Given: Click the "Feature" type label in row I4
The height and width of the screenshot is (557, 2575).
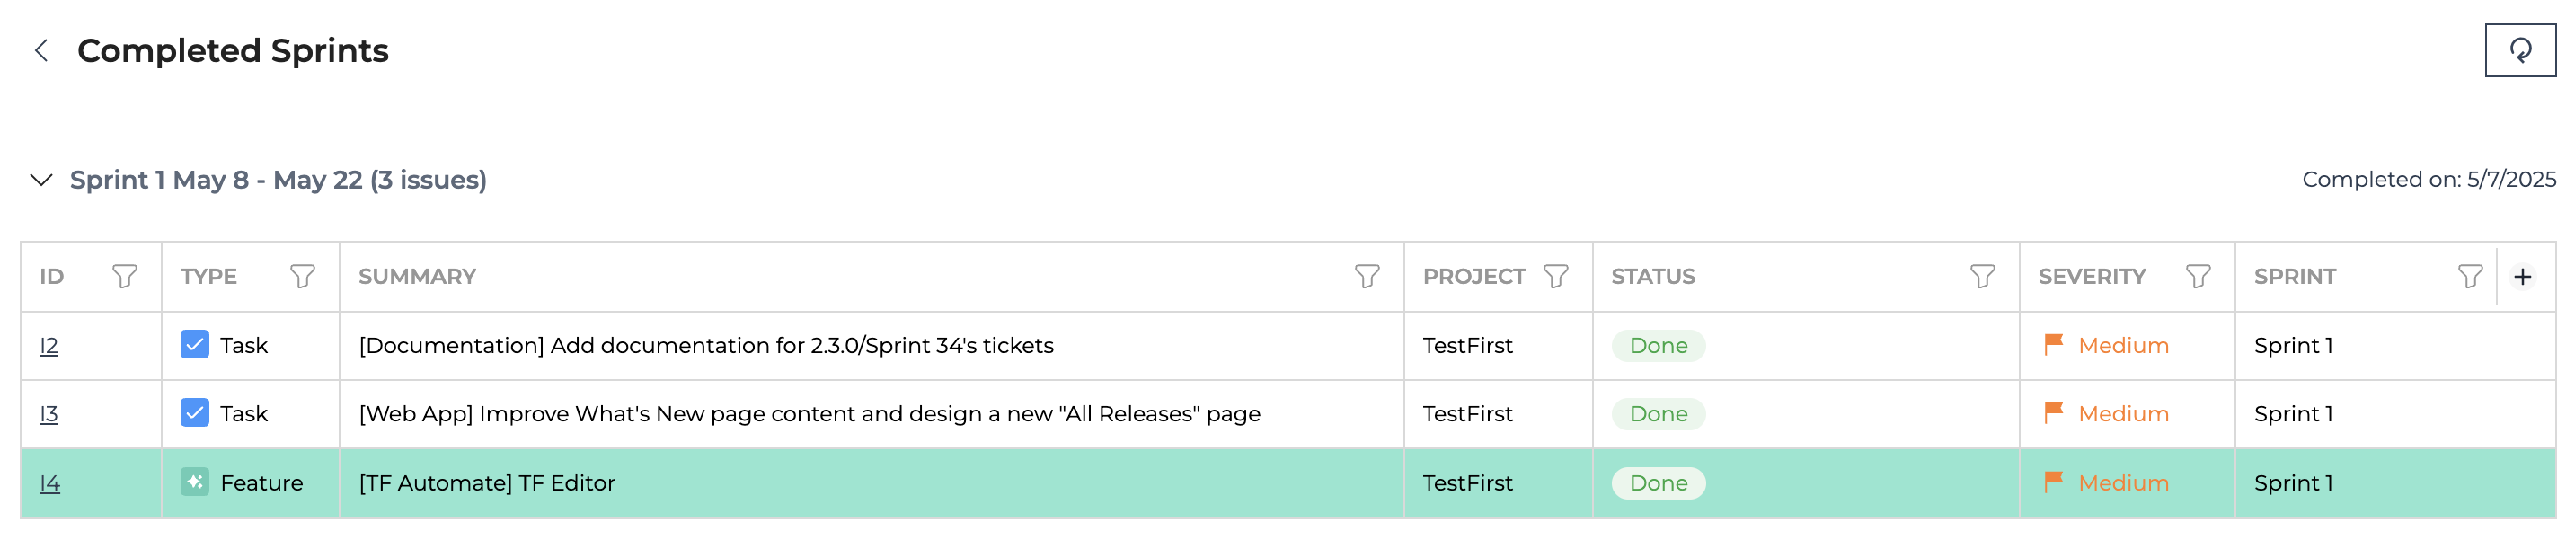Looking at the screenshot, I should coord(261,483).
